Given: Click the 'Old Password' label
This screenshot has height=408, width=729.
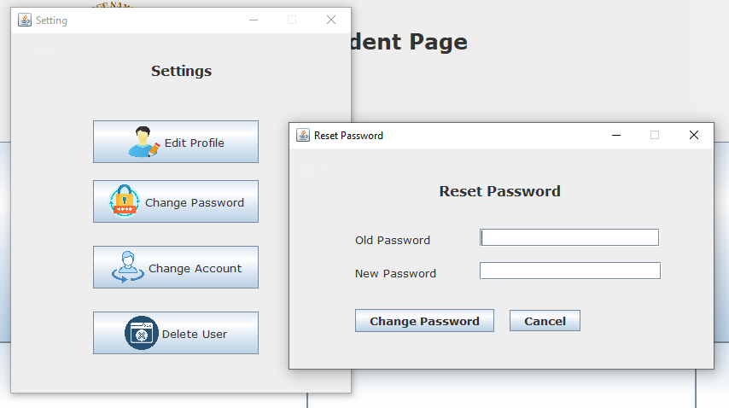Looking at the screenshot, I should pos(393,240).
